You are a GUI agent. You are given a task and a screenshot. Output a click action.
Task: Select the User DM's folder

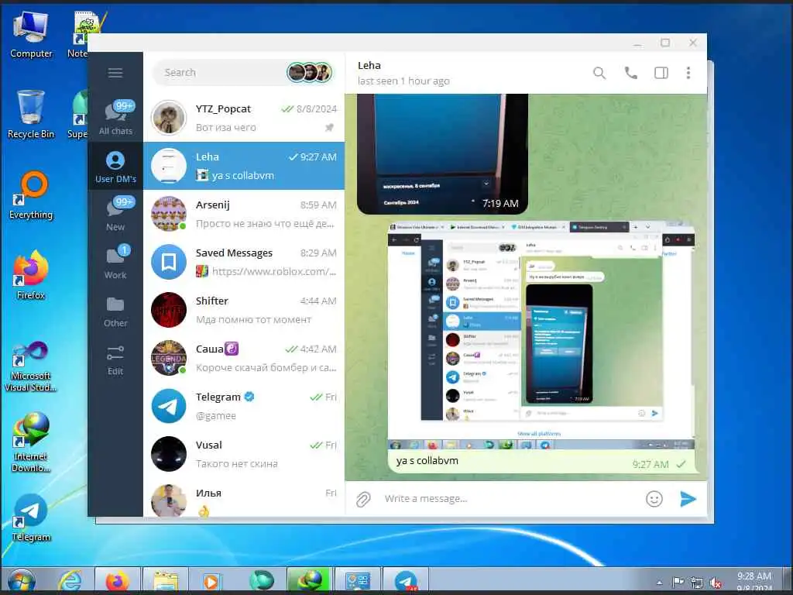pyautogui.click(x=115, y=167)
